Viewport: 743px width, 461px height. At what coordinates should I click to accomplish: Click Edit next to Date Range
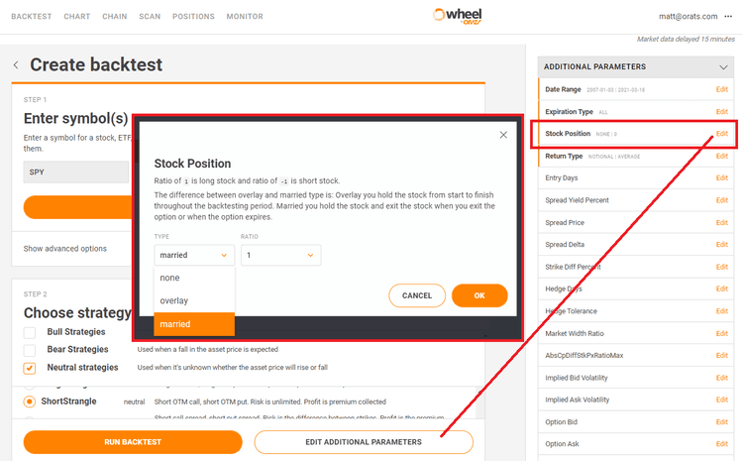click(x=722, y=90)
